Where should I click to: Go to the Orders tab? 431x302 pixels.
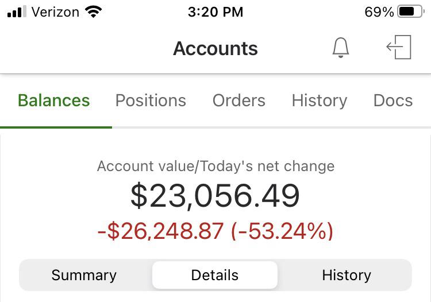pos(239,100)
